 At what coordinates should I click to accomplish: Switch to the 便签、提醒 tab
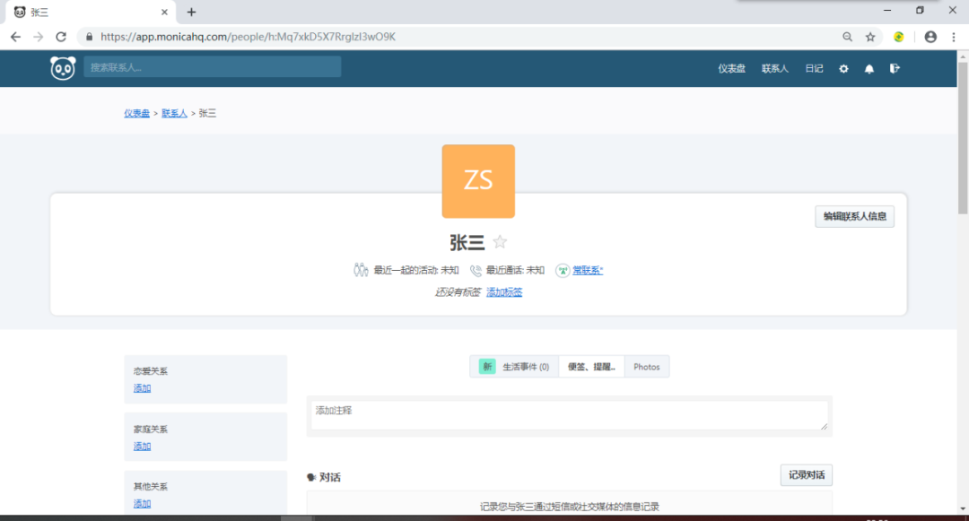tap(591, 366)
